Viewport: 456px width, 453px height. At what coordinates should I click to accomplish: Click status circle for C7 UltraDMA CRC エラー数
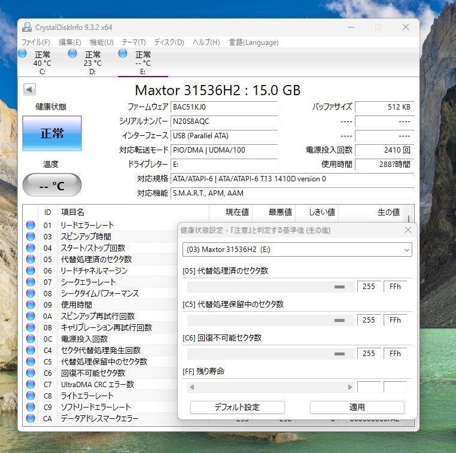(31, 384)
